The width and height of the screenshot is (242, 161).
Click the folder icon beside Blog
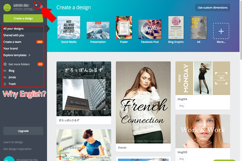(5, 71)
